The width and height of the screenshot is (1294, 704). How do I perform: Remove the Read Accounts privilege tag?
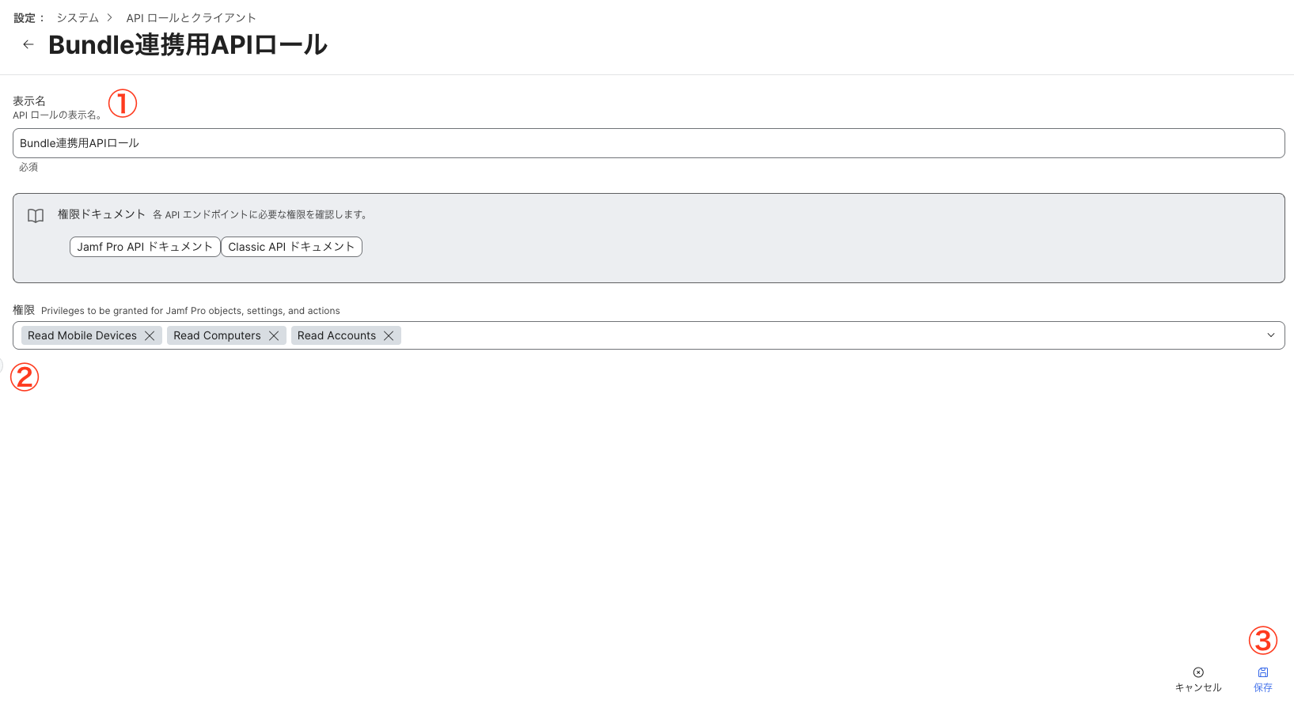[389, 335]
